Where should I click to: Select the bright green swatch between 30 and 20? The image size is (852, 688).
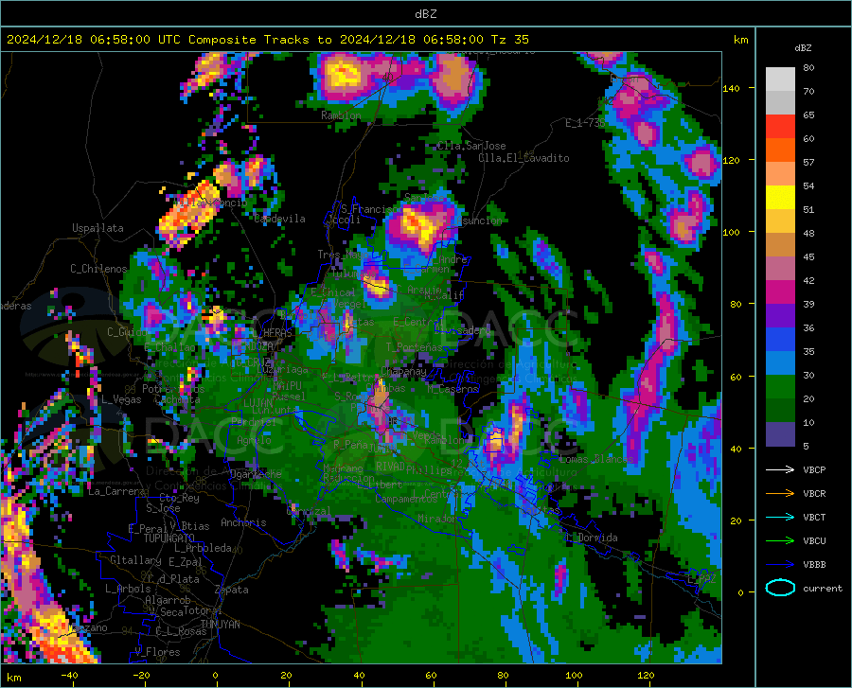click(x=780, y=387)
